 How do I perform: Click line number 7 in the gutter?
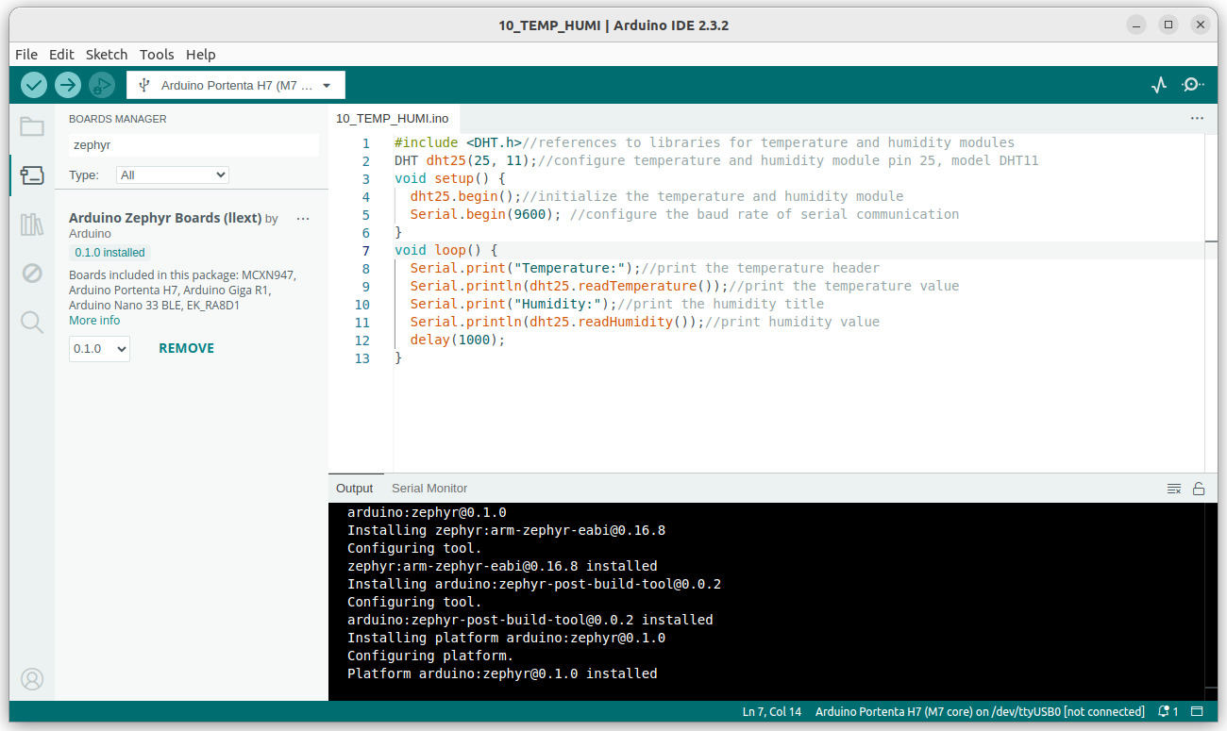[x=366, y=251]
